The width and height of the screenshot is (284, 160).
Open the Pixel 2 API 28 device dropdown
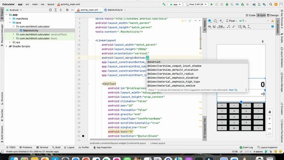196,4
